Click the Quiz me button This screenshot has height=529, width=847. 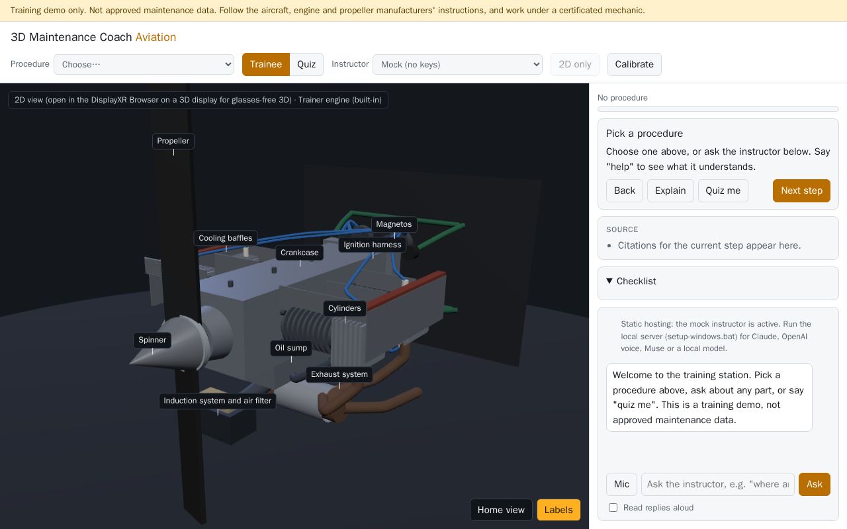point(723,190)
